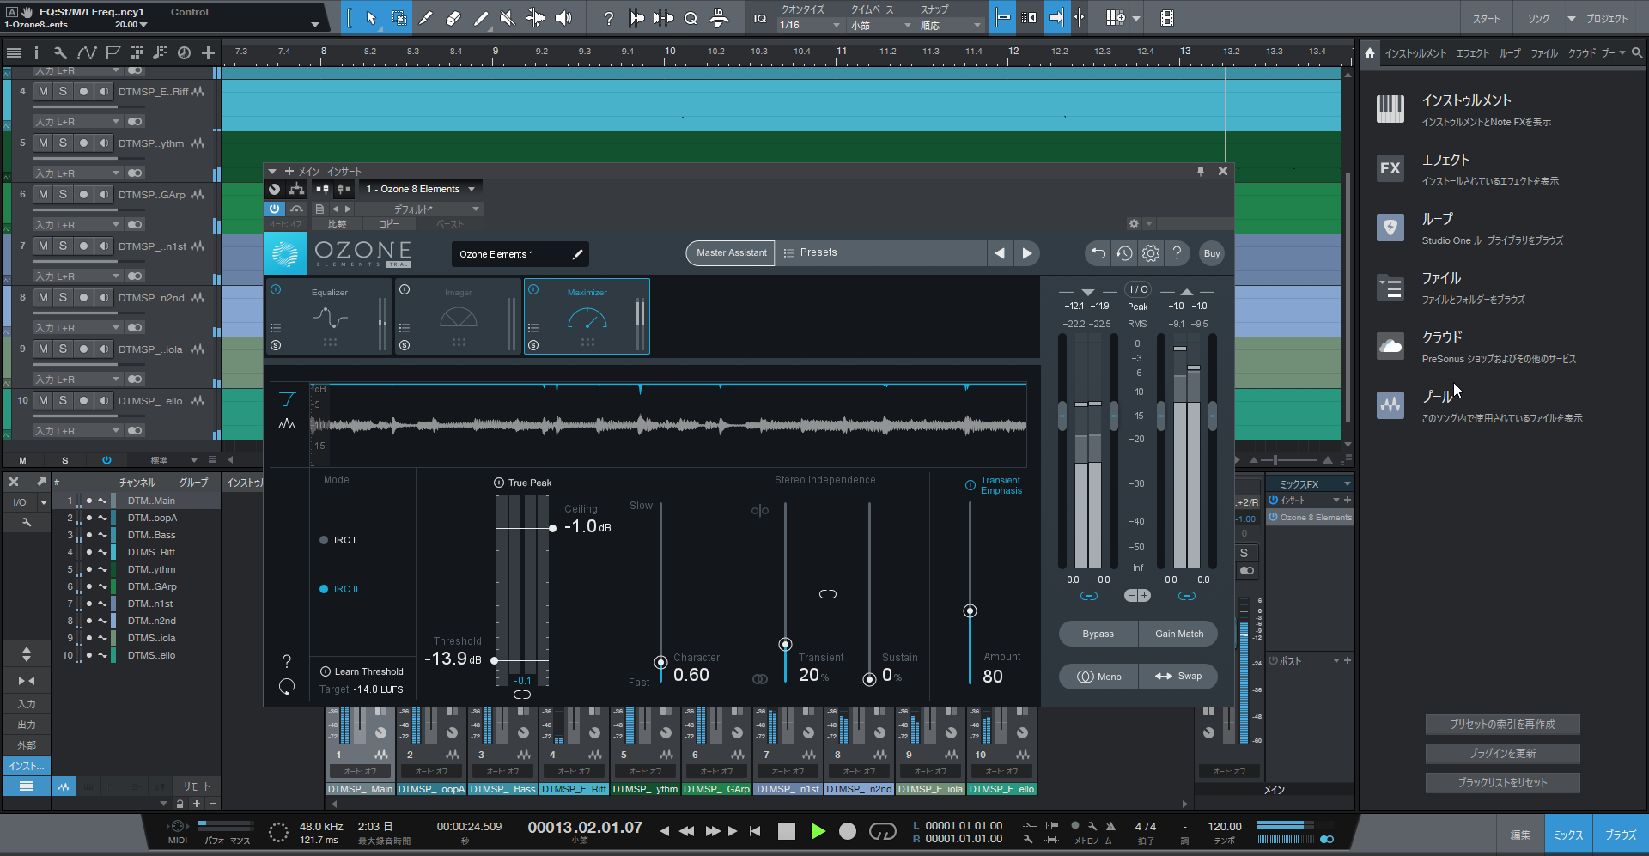This screenshot has width=1649, height=856.
Task: Open Ozone 8 Elements insert dropdown
Action: coord(421,189)
